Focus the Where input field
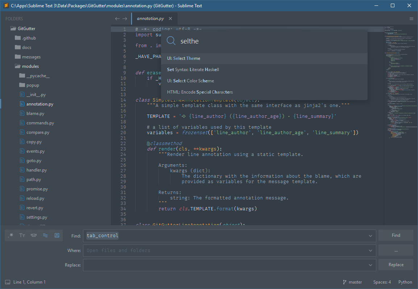 (x=229, y=251)
